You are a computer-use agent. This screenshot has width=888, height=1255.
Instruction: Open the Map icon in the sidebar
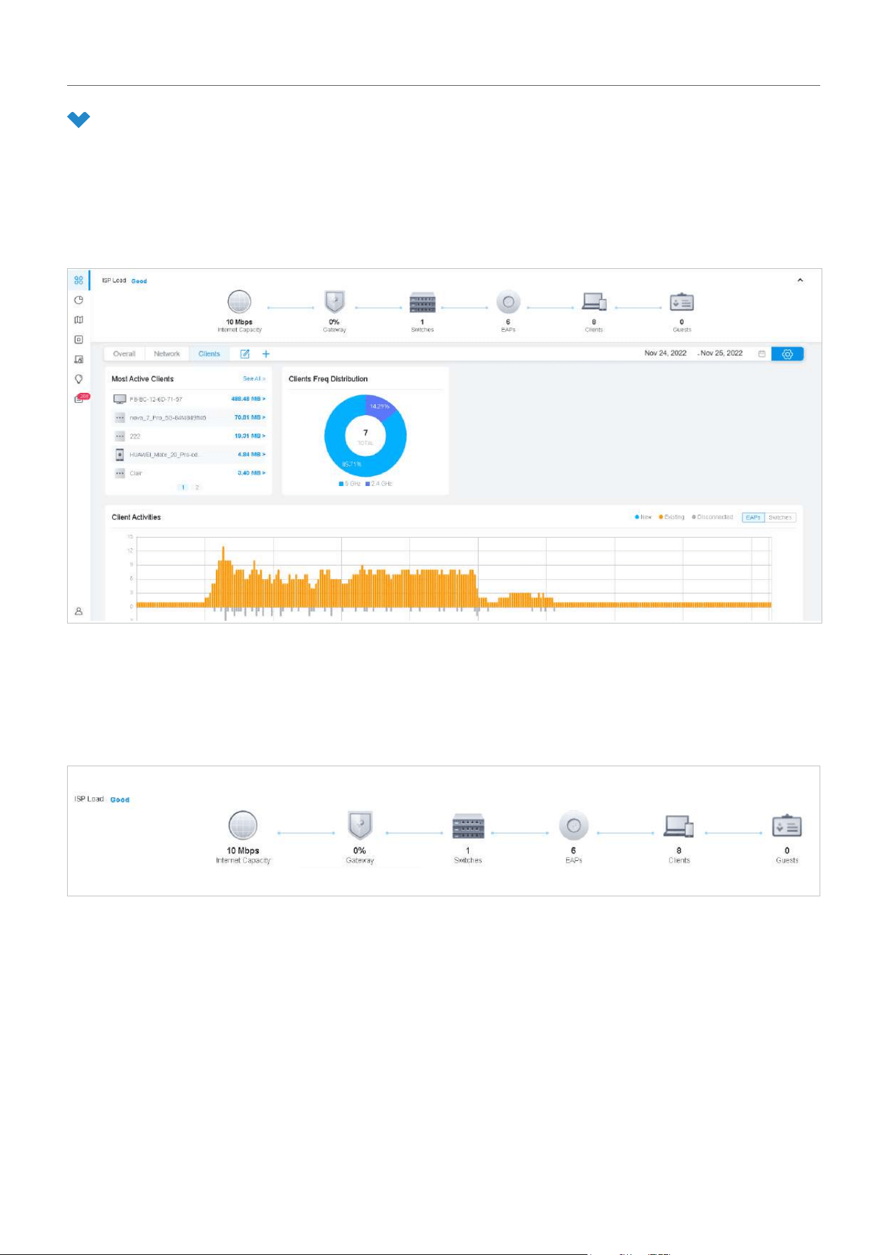pos(78,320)
